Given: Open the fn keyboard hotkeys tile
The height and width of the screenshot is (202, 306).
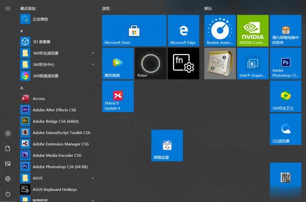Looking at the screenshot, I should coord(184,64).
